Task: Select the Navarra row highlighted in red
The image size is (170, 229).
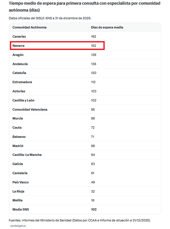Action: pos(57,46)
